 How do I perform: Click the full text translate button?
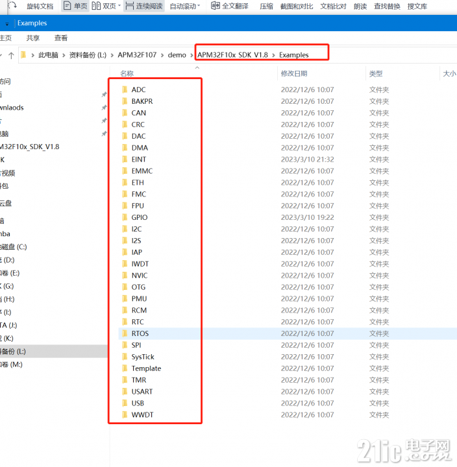(x=229, y=6)
